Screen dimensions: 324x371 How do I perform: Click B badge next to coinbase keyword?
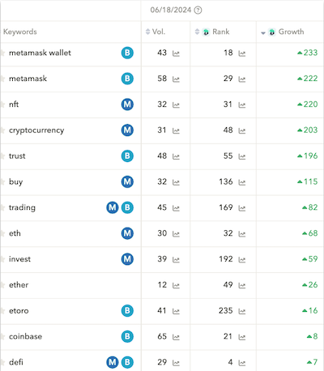click(127, 336)
